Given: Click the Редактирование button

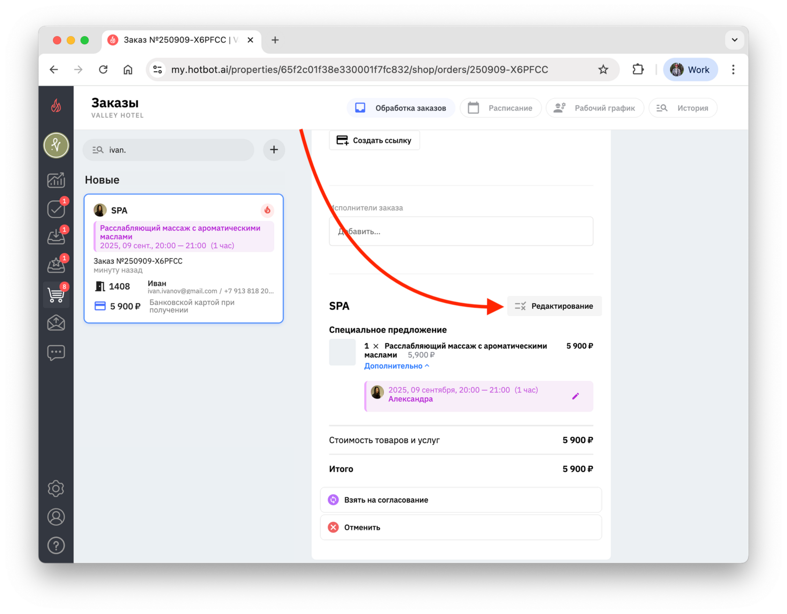Looking at the screenshot, I should point(554,306).
